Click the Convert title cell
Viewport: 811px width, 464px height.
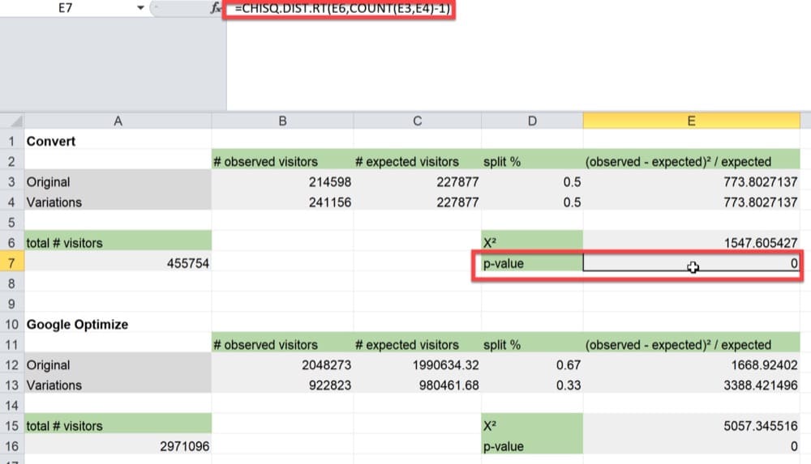click(118, 141)
